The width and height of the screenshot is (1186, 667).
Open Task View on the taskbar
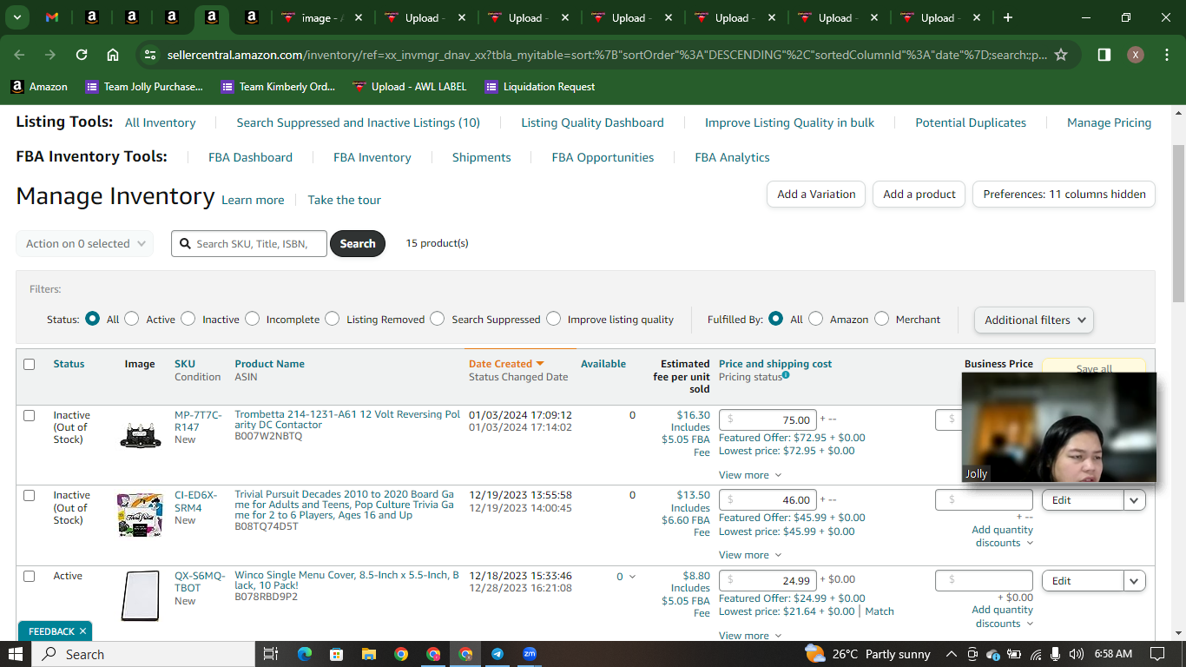(270, 654)
